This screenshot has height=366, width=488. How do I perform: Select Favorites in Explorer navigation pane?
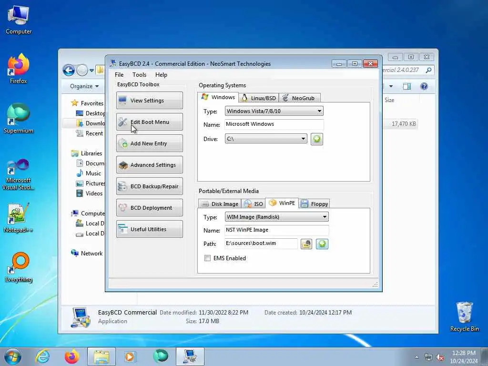(88, 103)
